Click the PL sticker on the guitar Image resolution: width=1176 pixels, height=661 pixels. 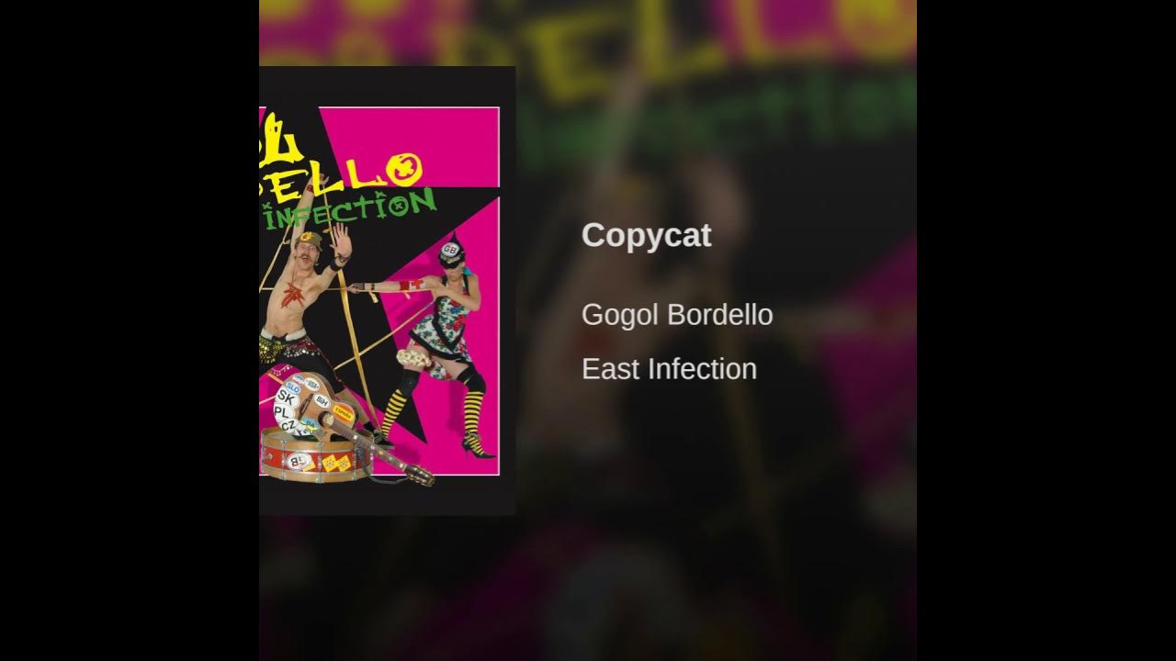coord(281,413)
